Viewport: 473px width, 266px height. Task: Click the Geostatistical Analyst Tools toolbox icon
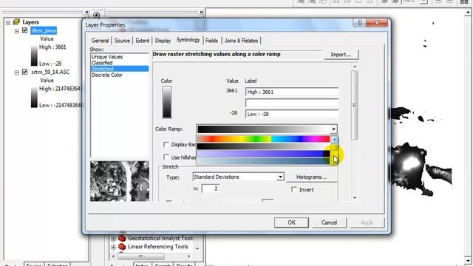pos(122,238)
